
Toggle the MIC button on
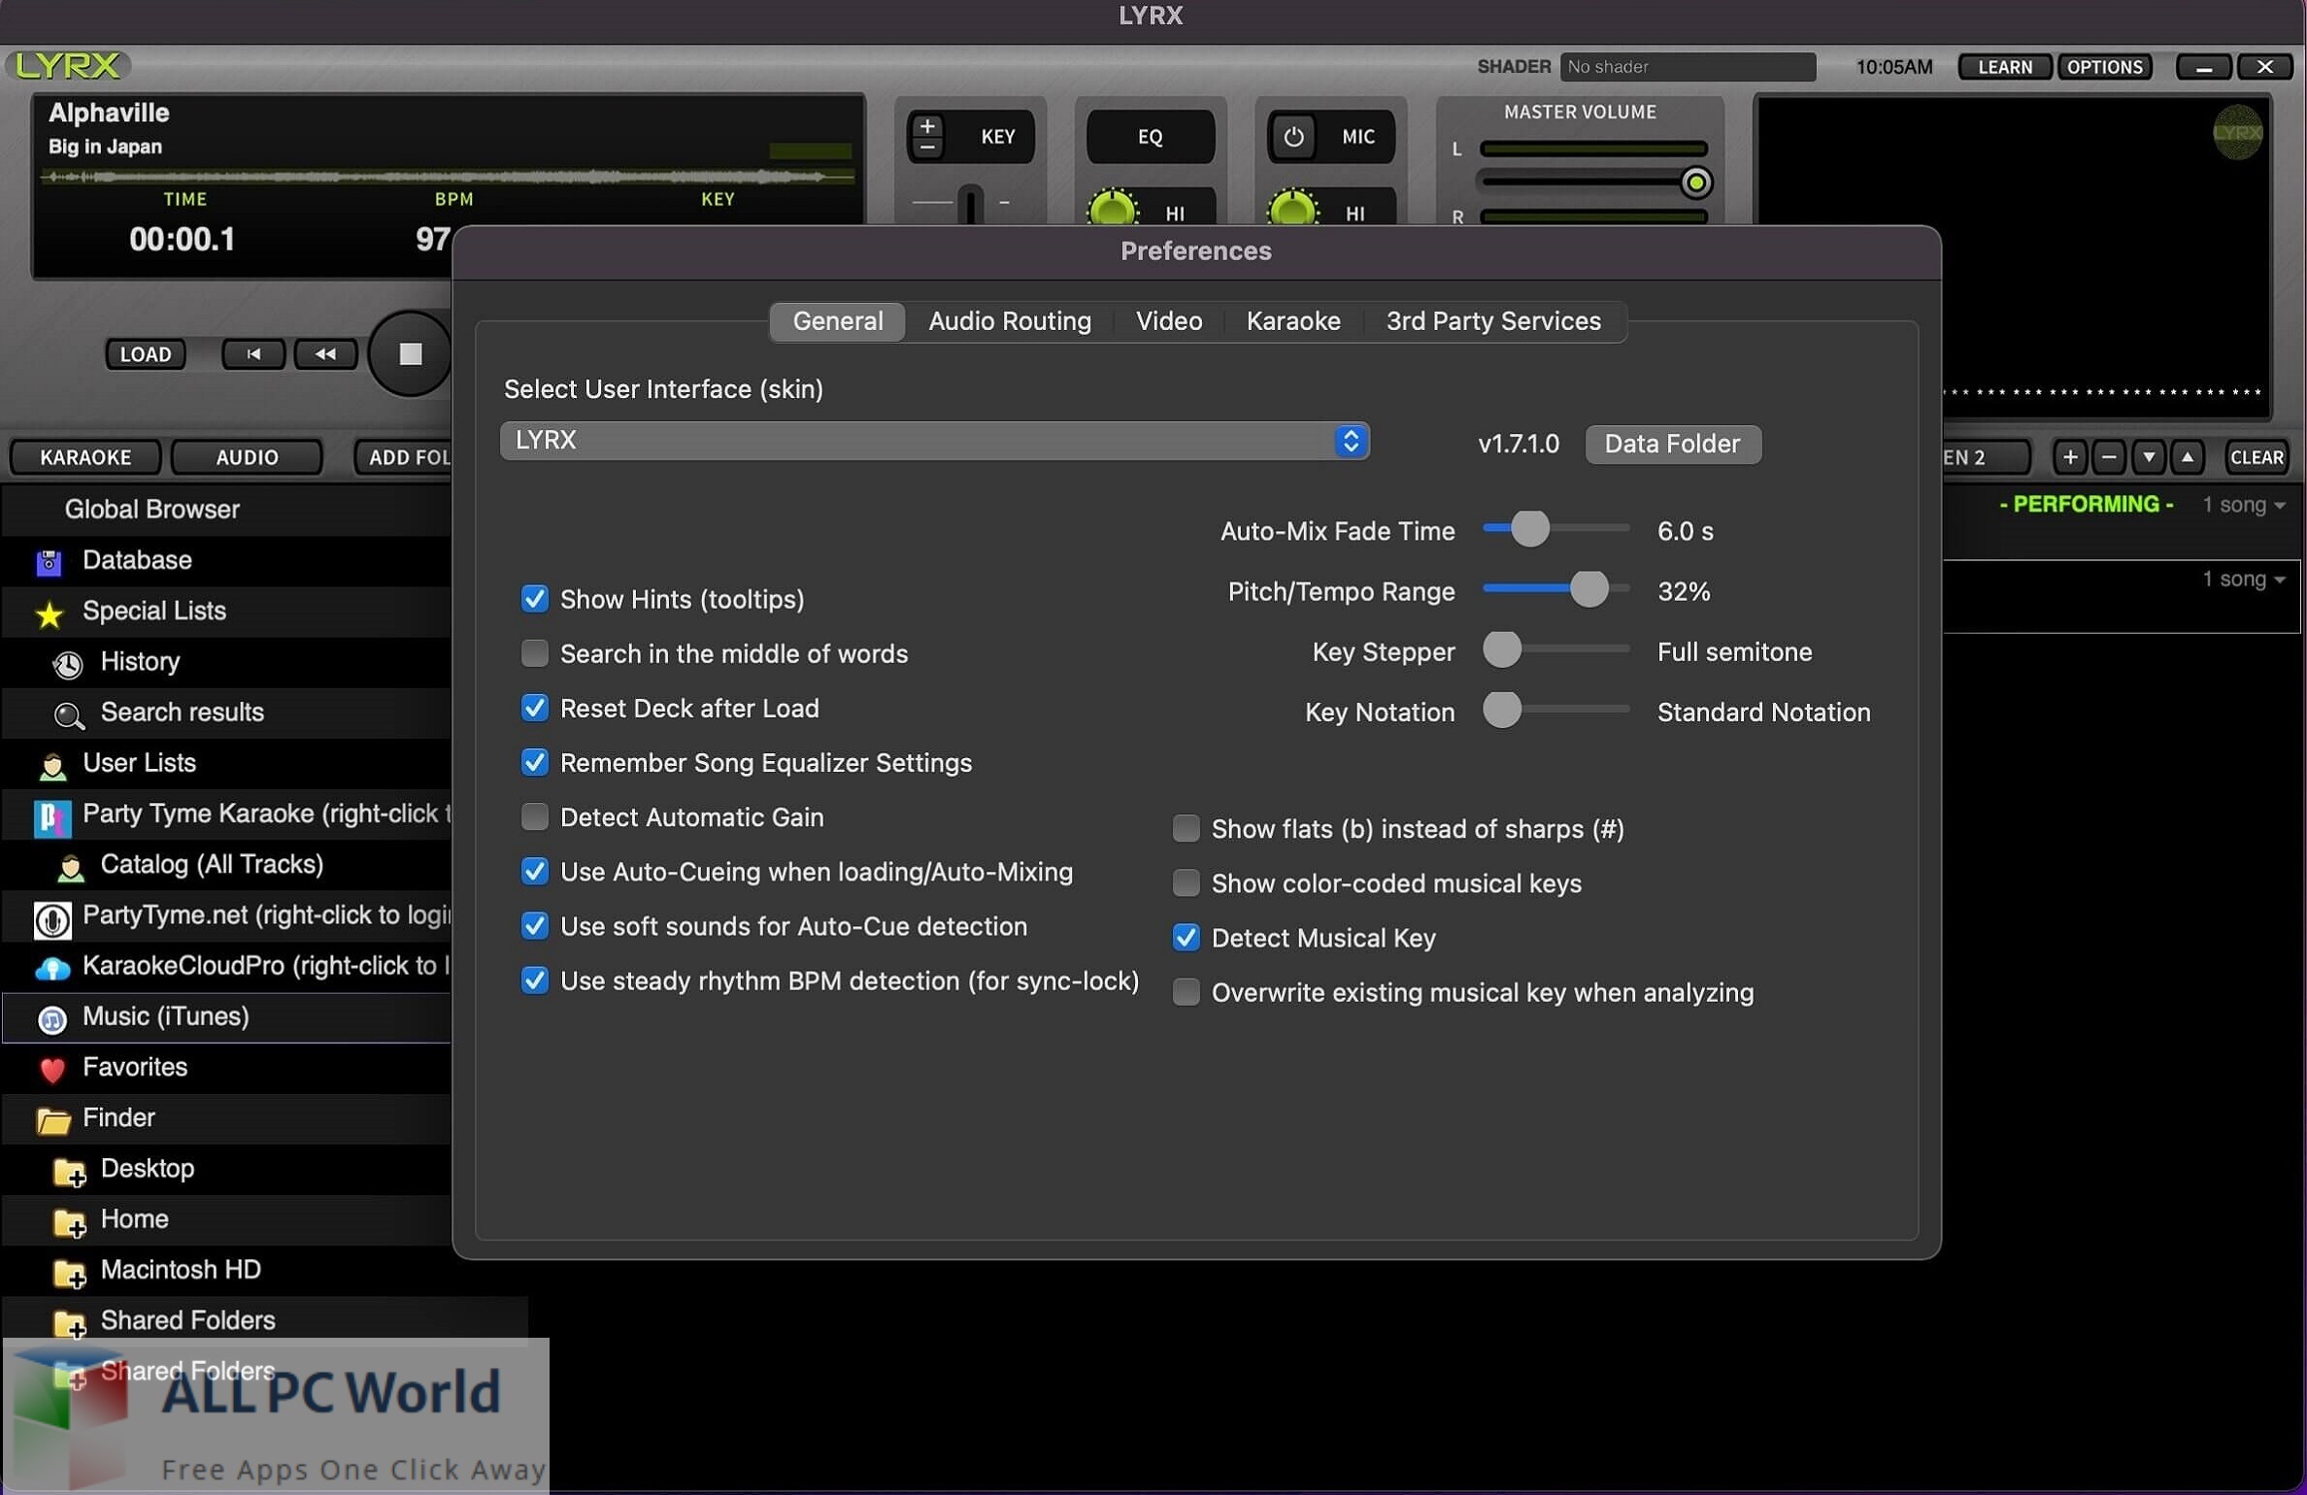[x=1294, y=133]
